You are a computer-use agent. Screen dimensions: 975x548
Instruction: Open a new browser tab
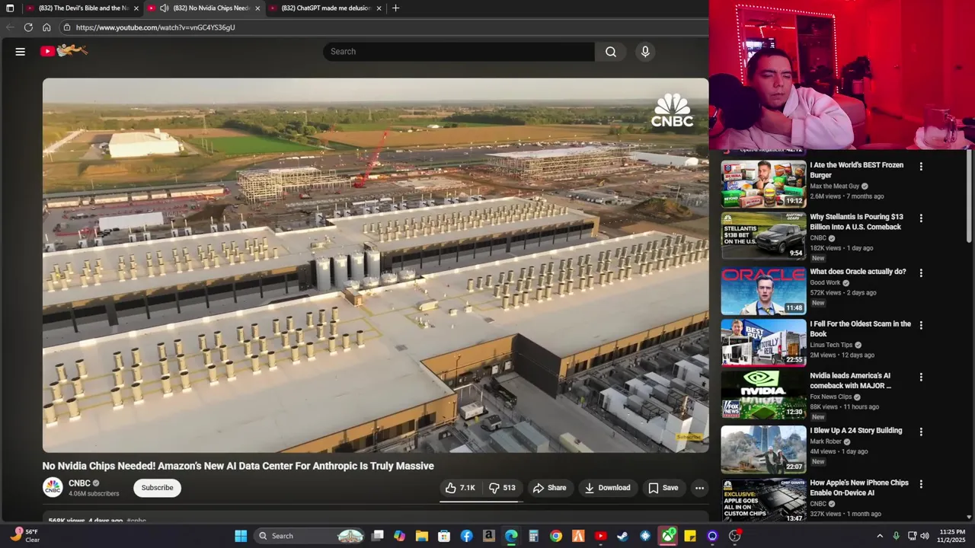tap(395, 8)
